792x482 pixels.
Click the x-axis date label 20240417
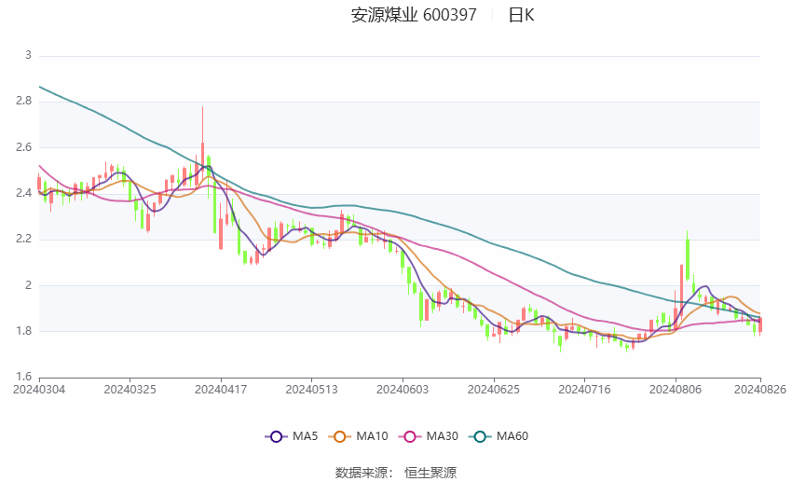tap(221, 390)
